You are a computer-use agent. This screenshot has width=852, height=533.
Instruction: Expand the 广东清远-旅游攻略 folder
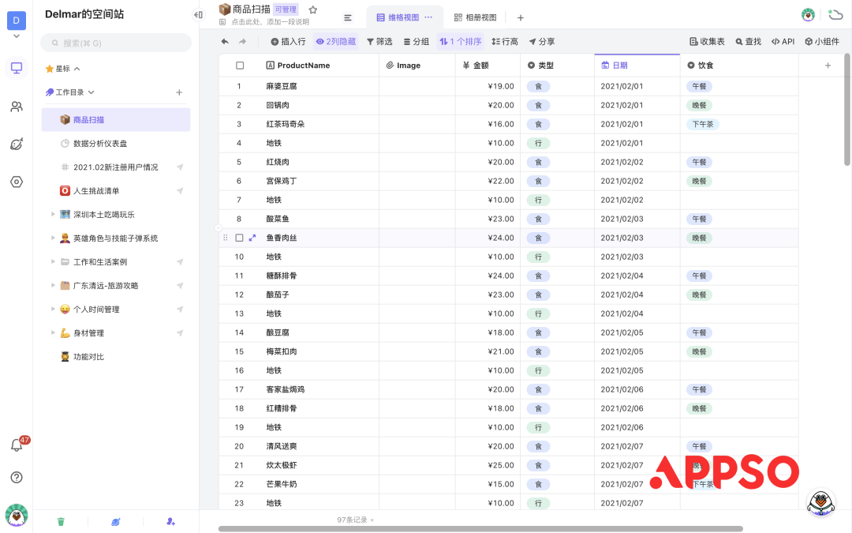[53, 286]
